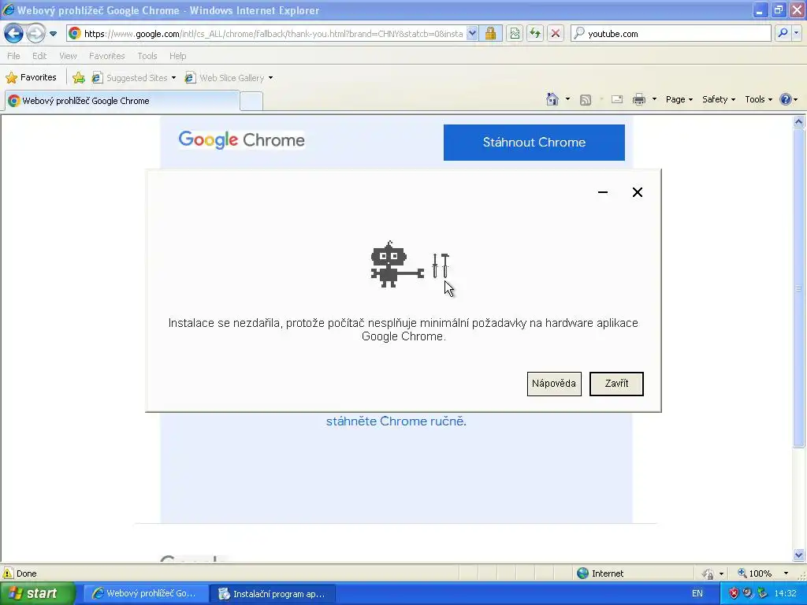Click the page favicon in address bar
807x605 pixels.
point(75,33)
